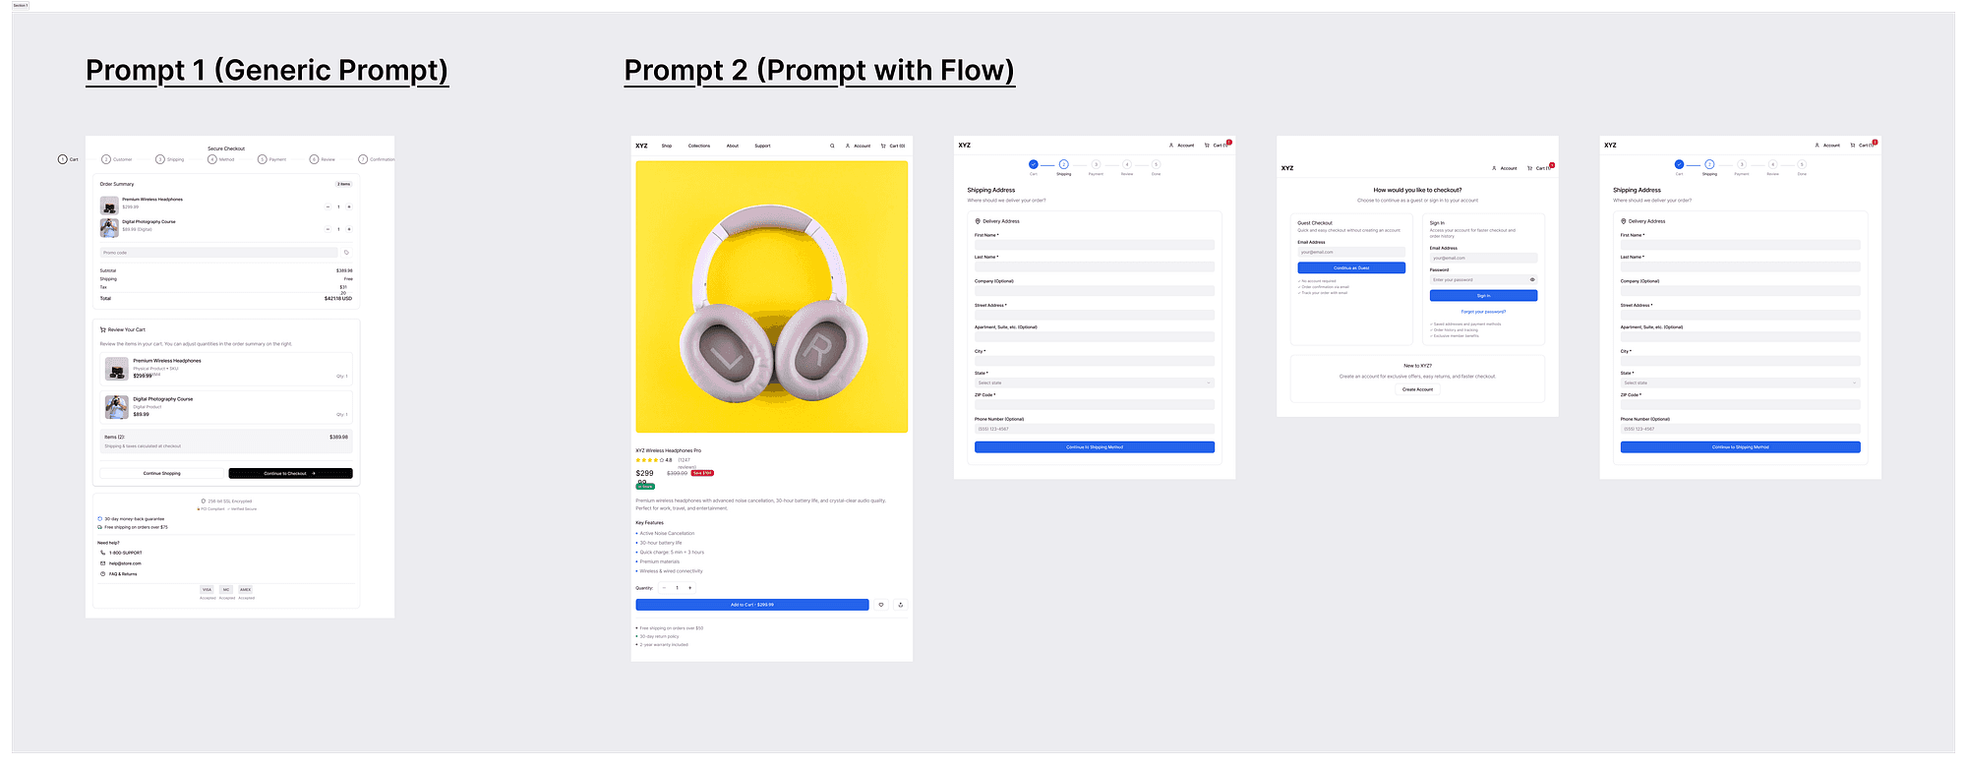The image size is (1967, 765).
Task: Select the Shop menu item
Action: pyautogui.click(x=667, y=146)
